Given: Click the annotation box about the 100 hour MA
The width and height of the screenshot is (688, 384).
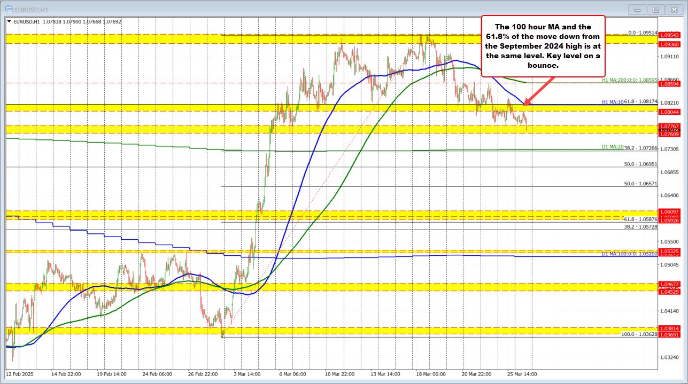Looking at the screenshot, I should pos(543,46).
